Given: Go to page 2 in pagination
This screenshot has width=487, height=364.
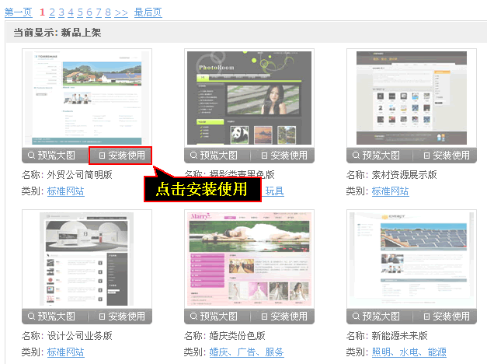Looking at the screenshot, I should click(x=52, y=12).
